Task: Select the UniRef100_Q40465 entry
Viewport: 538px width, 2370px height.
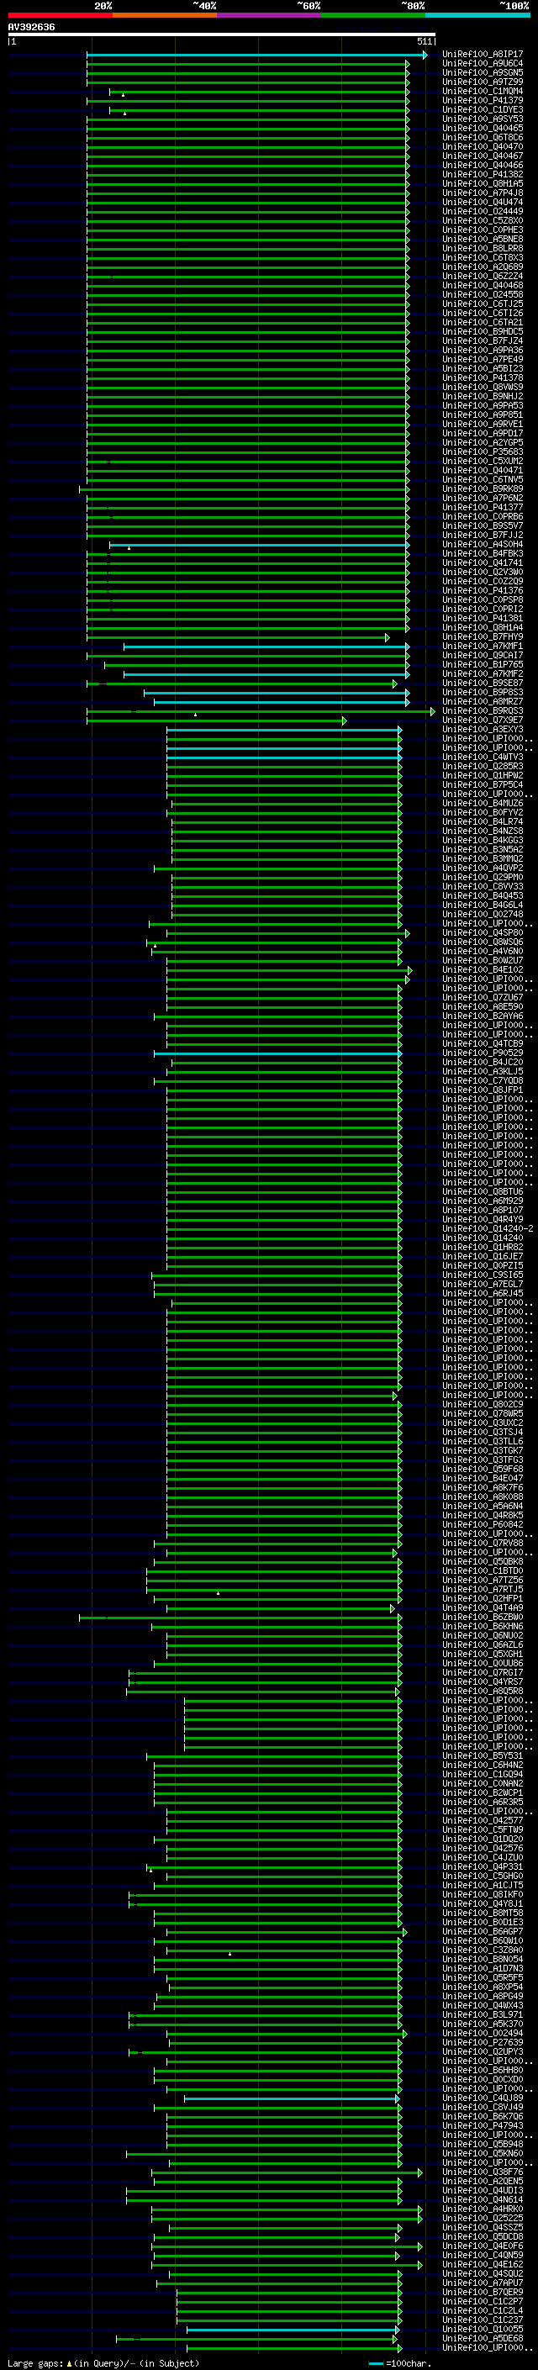Action: [482, 128]
